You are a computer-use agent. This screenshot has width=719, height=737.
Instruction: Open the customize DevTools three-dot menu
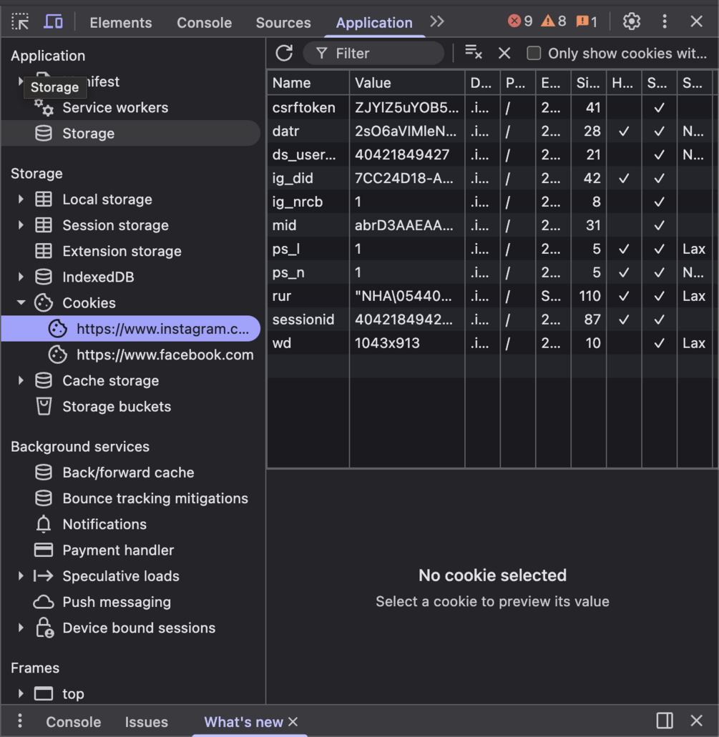tap(665, 21)
